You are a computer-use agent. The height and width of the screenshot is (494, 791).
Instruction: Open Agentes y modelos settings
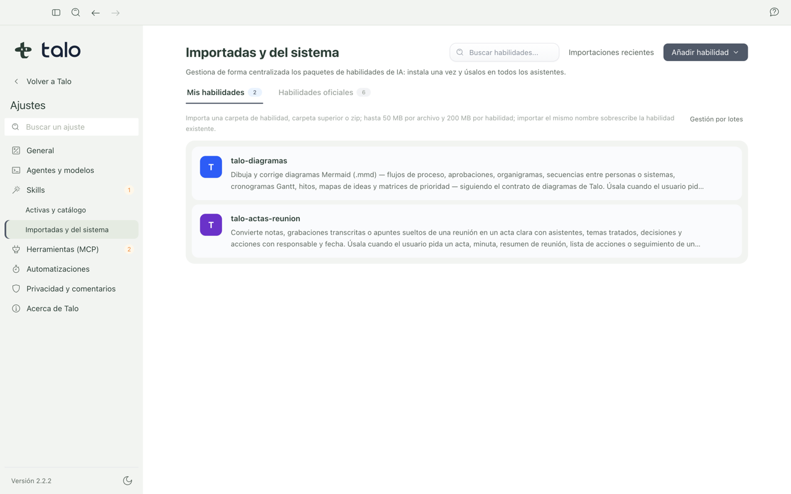(x=72, y=170)
